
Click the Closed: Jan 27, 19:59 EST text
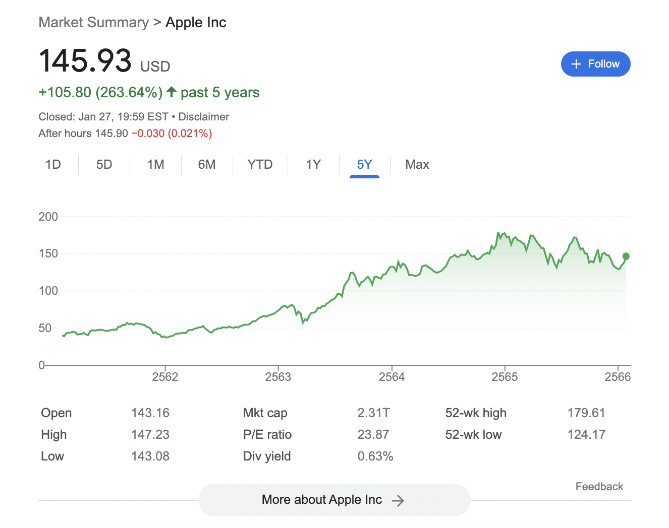pyautogui.click(x=103, y=117)
